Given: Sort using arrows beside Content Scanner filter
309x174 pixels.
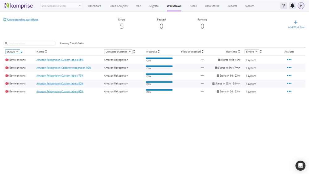Looking at the screenshot, I should point(134,51).
